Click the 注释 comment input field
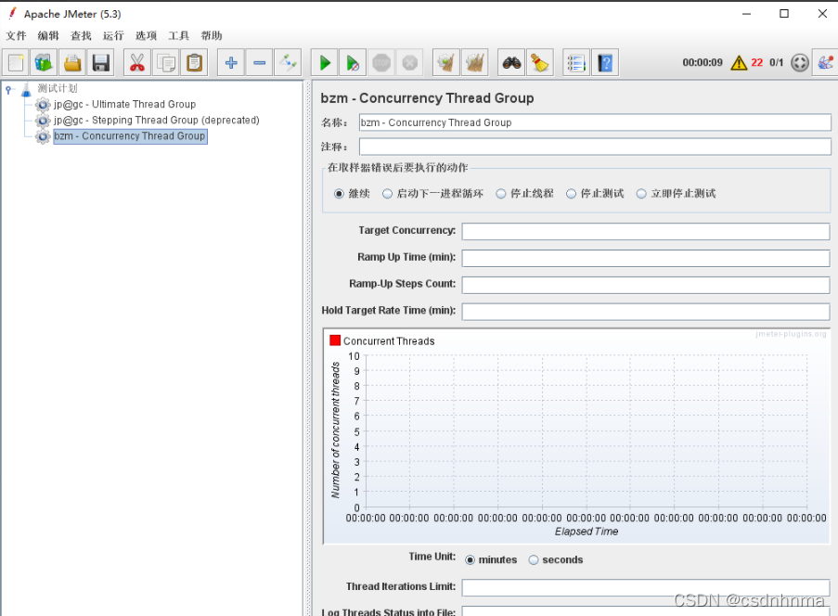The image size is (838, 616). click(x=595, y=147)
